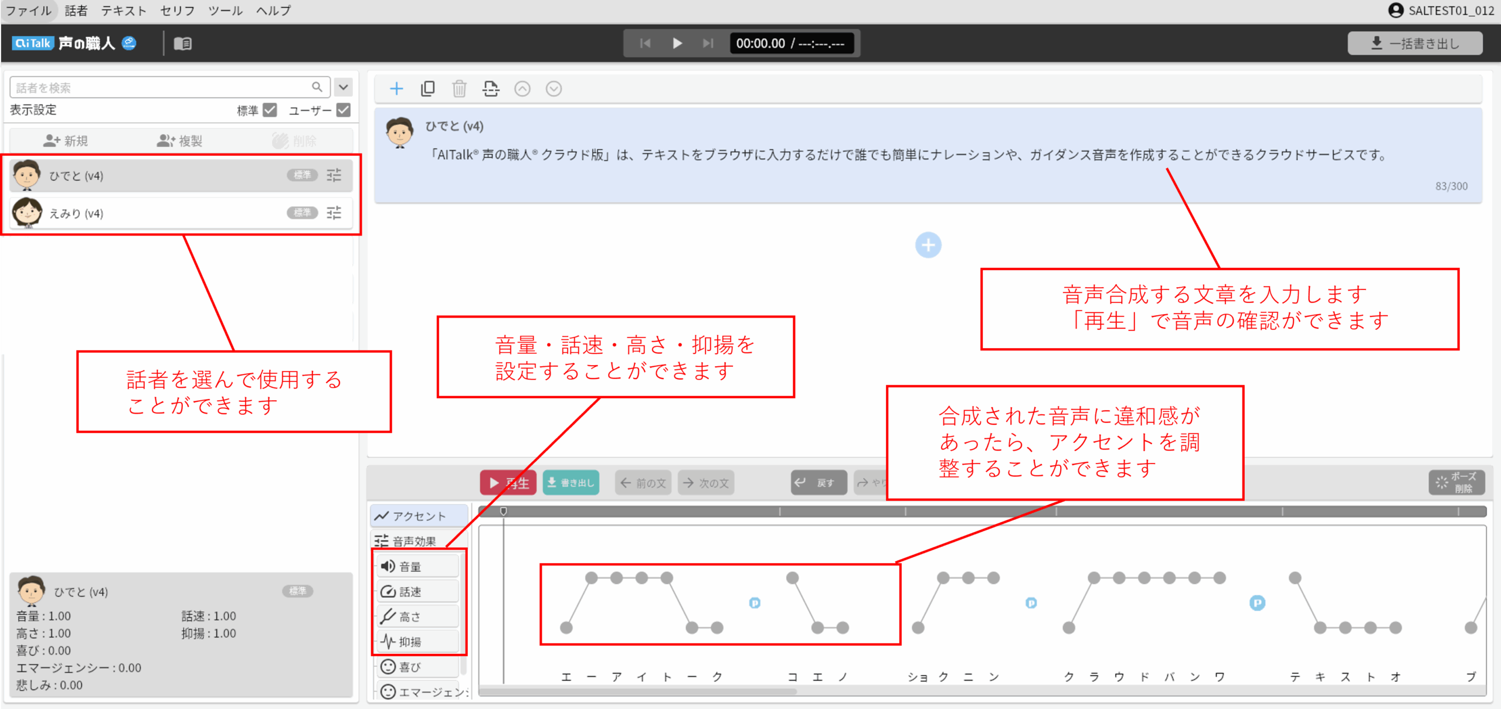Toggle the 標準 display checkbox

pyautogui.click(x=270, y=110)
